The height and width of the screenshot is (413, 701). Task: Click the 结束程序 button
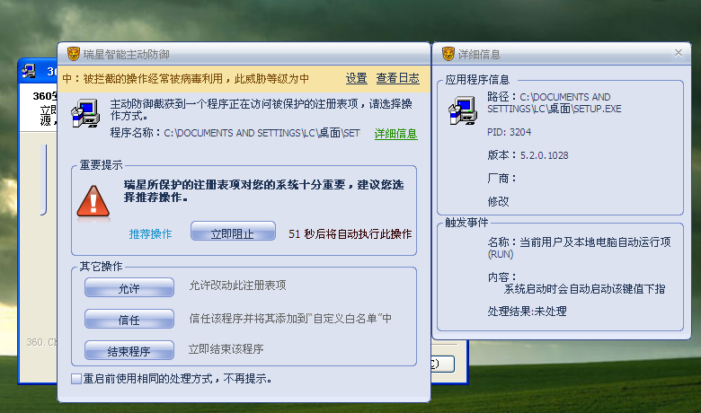[x=129, y=350]
